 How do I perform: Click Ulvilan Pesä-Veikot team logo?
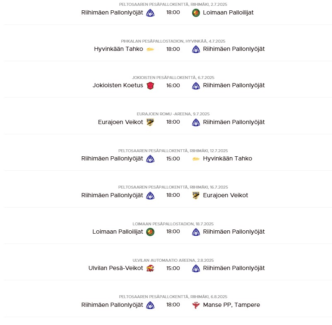point(150,268)
